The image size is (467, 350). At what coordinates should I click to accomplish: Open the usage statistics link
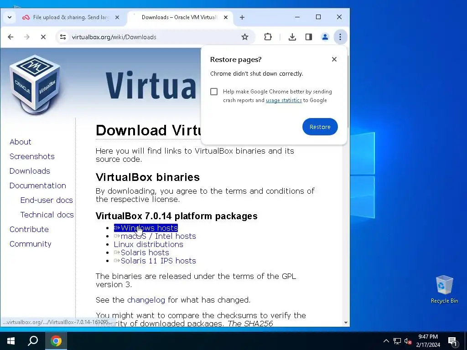click(x=284, y=100)
